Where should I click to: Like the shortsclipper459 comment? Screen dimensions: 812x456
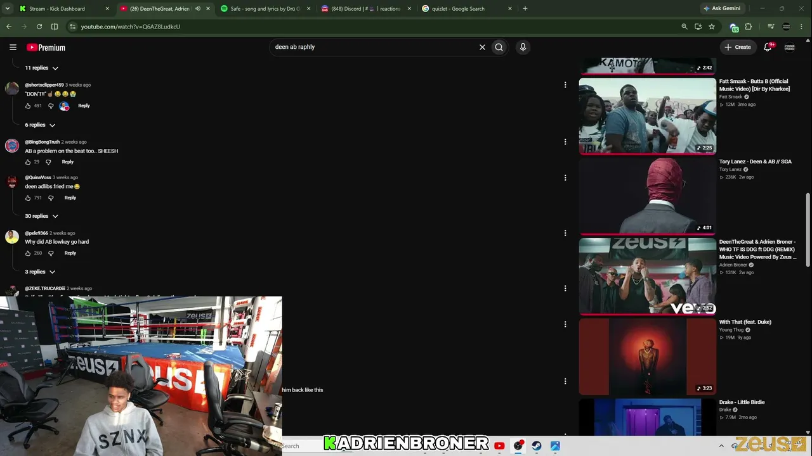[28, 106]
